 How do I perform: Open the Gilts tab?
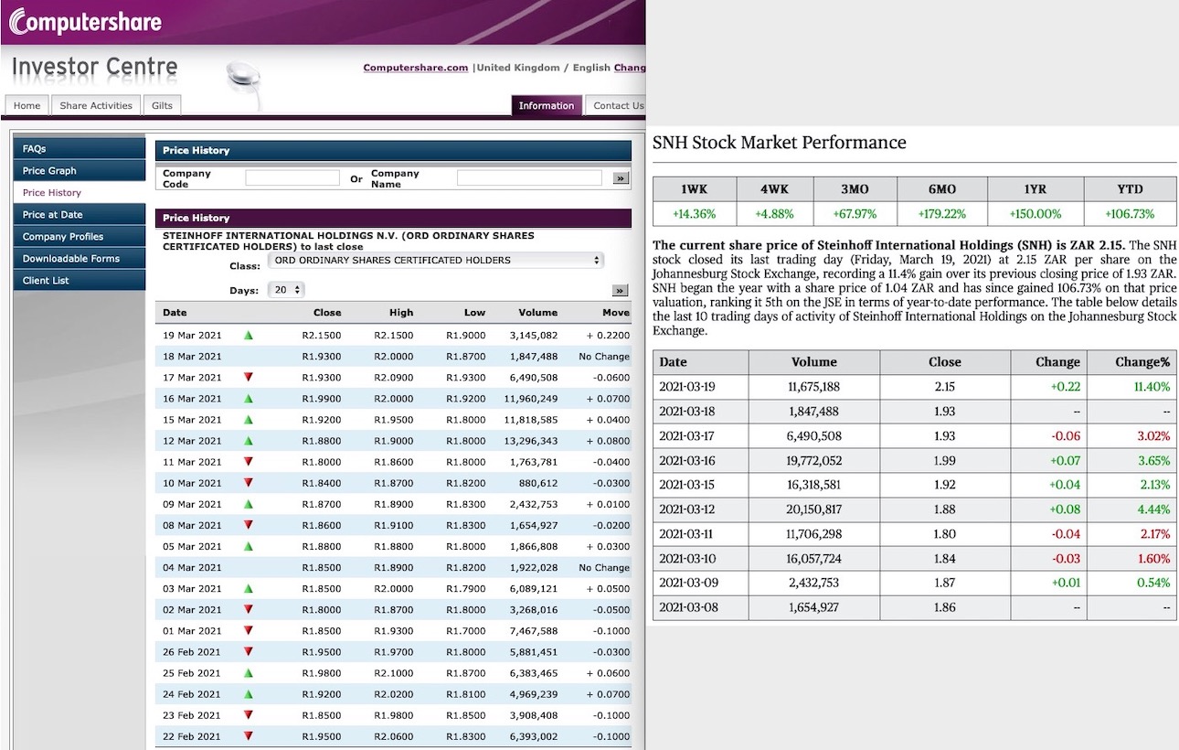(161, 105)
